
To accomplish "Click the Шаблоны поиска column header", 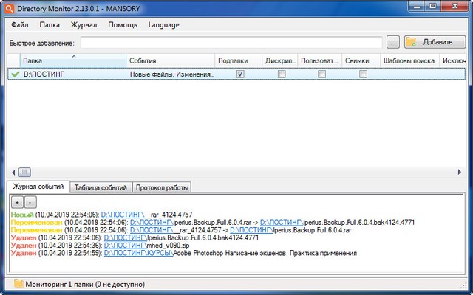I will pos(409,60).
